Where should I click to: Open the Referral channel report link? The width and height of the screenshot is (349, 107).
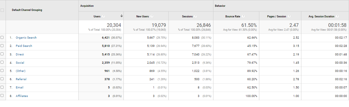pyautogui.click(x=21, y=79)
